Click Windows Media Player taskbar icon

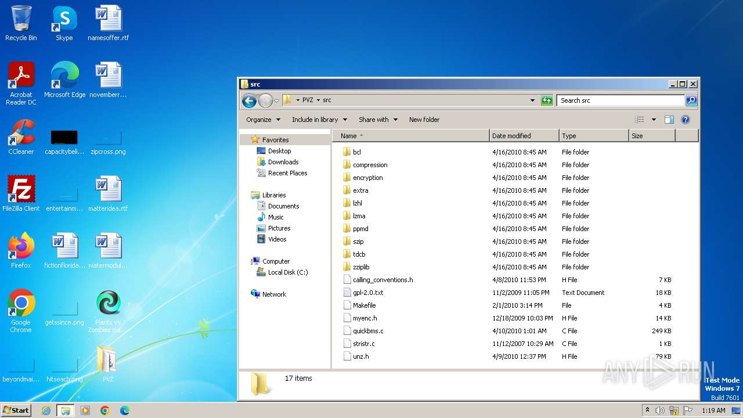pos(85,410)
